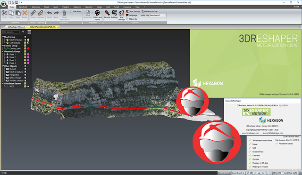The width and height of the screenshot is (302, 175).
Task: Collapse the Coordinate System node
Action: (x=3, y=83)
